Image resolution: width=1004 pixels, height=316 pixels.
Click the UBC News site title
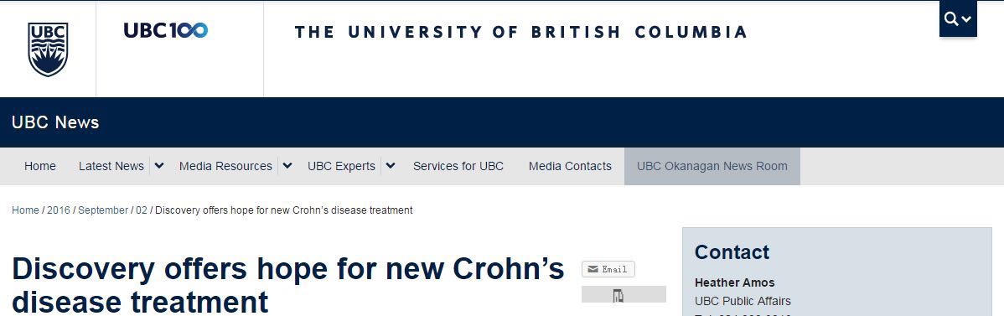(x=55, y=122)
